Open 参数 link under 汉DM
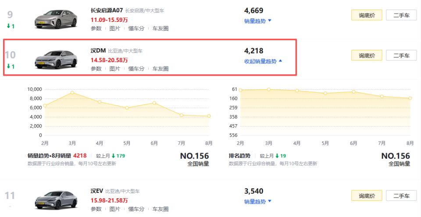 (96, 69)
